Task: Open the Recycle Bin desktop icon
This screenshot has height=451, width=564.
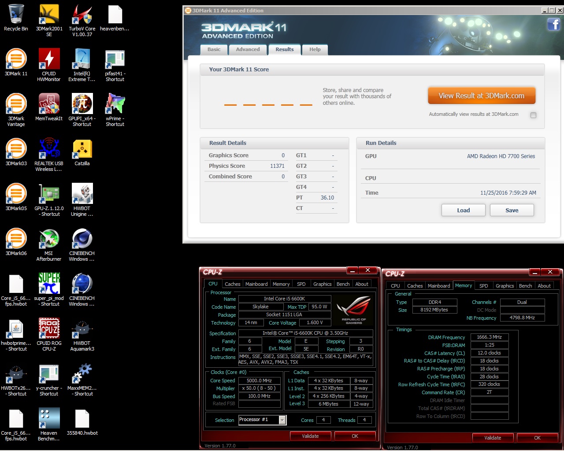Action: point(16,14)
